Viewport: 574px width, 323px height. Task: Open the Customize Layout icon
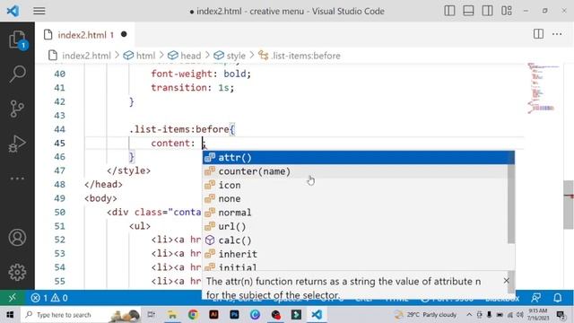pyautogui.click(x=507, y=11)
